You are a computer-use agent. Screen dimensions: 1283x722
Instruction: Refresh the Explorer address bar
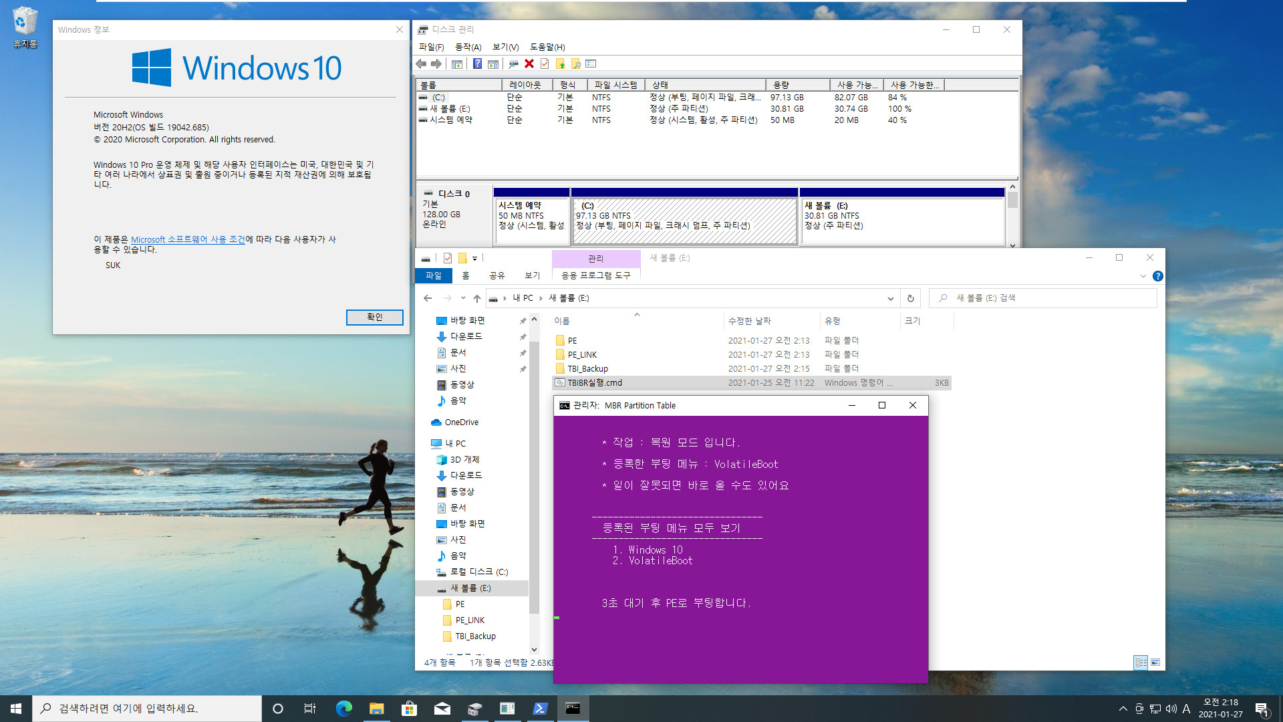tap(910, 298)
